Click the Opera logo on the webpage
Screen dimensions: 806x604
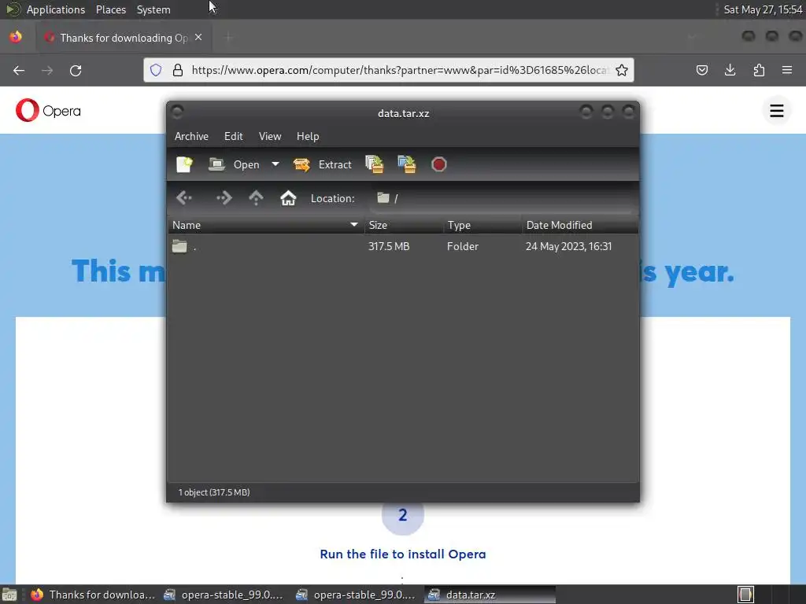[x=48, y=110]
